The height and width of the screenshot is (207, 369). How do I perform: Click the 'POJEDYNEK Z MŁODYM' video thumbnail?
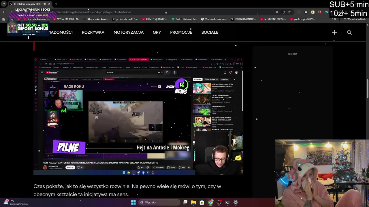[x=202, y=122]
